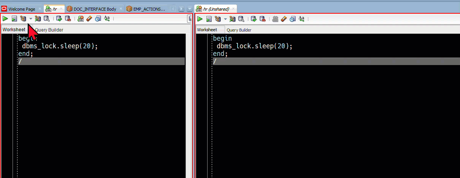
Task: Close the DOC_INTERFACE Body tab
Action: [121, 9]
